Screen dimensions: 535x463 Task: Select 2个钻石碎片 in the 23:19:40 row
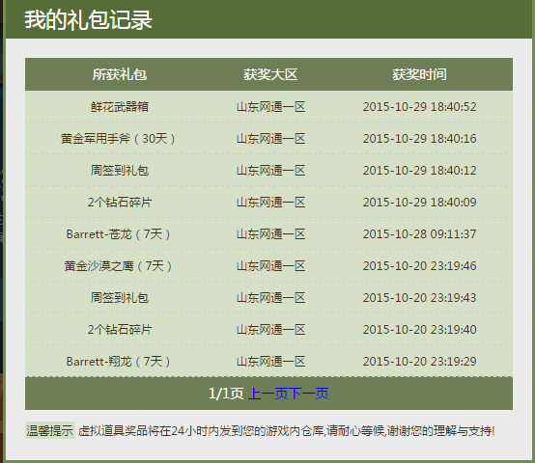tap(120, 330)
